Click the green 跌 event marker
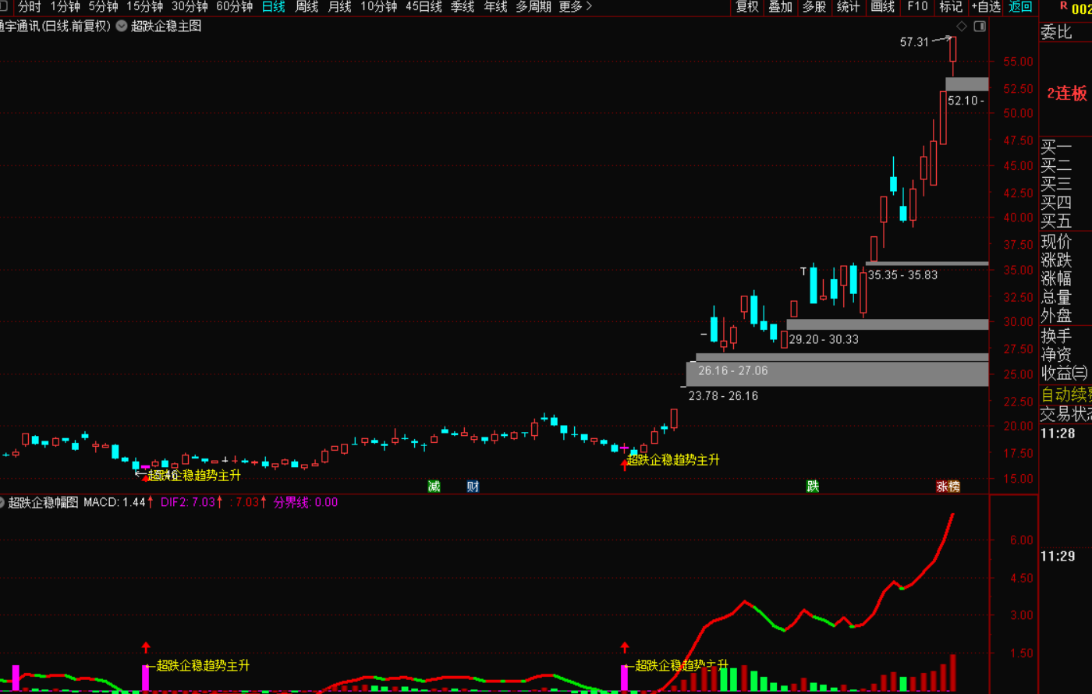Viewport: 1092px width, 694px height. coord(813,487)
